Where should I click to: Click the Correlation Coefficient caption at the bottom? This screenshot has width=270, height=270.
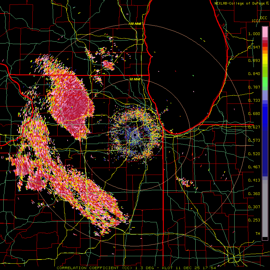click(136, 268)
